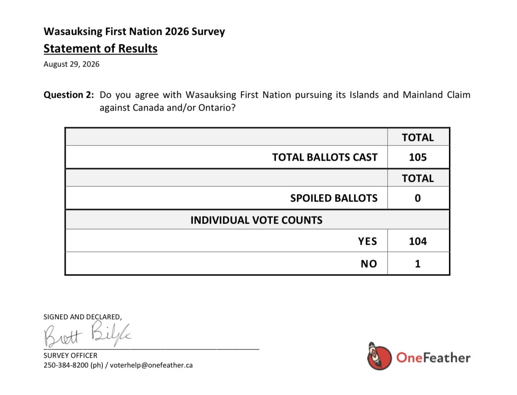
Task: Click the 250-384-8200 phone number
Action: [x=66, y=365]
